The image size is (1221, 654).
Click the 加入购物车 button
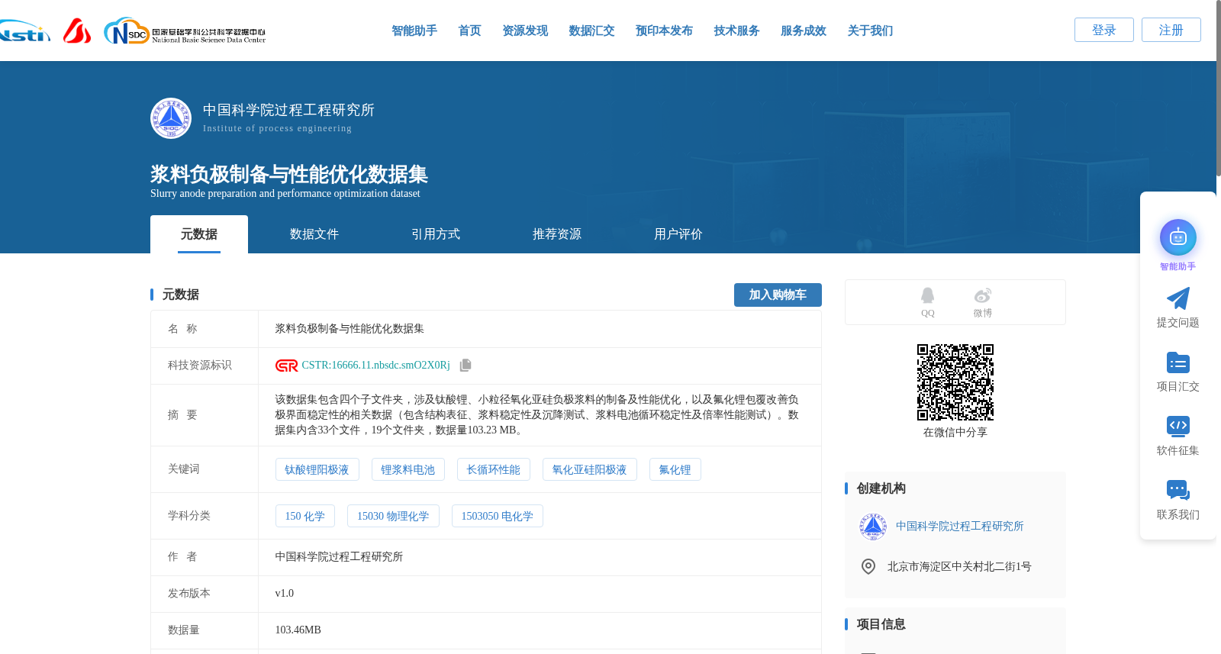(x=778, y=295)
